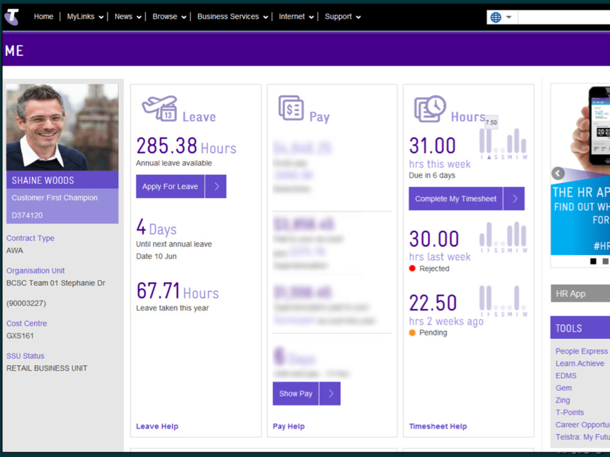The height and width of the screenshot is (457, 610).
Task: Click the Date 10 Jun text
Action: point(157,256)
